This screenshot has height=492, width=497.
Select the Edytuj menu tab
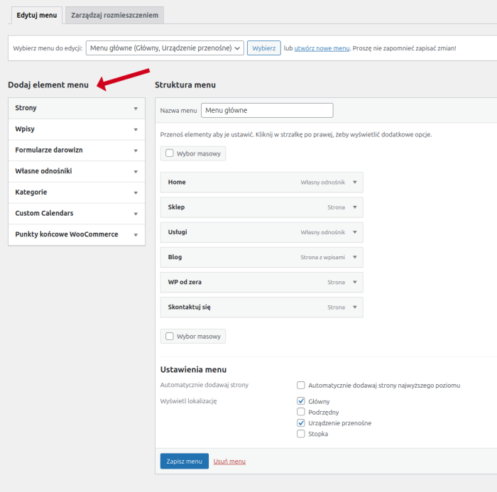tap(36, 15)
